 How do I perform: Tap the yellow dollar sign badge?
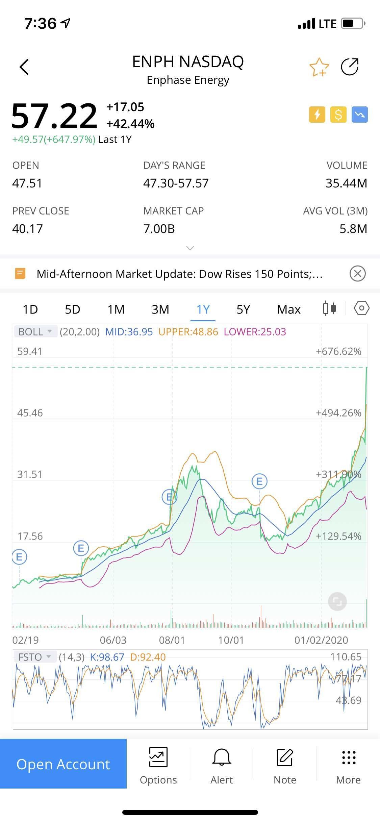click(338, 115)
